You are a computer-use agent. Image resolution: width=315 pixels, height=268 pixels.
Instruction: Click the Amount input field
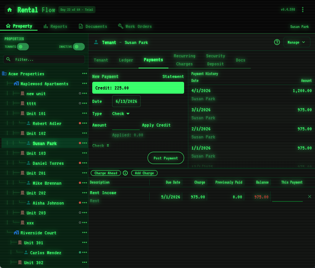click(126, 125)
